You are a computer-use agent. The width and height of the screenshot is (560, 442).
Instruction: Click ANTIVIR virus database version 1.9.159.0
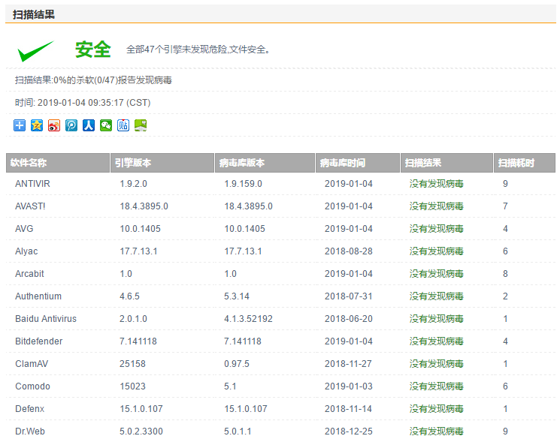pyautogui.click(x=243, y=184)
